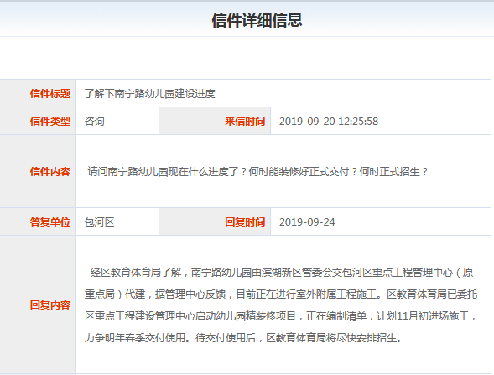Image resolution: width=494 pixels, height=375 pixels.
Task: Click the timestamp 2019-09-20 12:25:58
Action: (x=329, y=122)
